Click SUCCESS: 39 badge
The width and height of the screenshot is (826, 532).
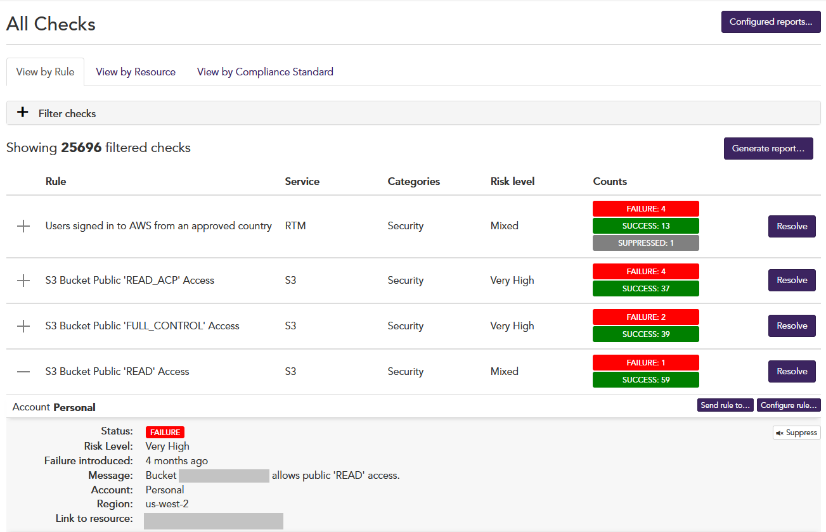tap(646, 334)
